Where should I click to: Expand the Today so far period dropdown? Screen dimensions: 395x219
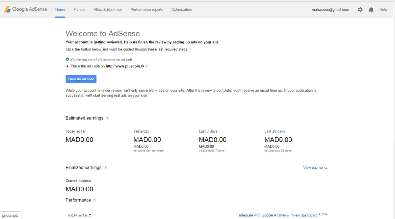(x=79, y=215)
